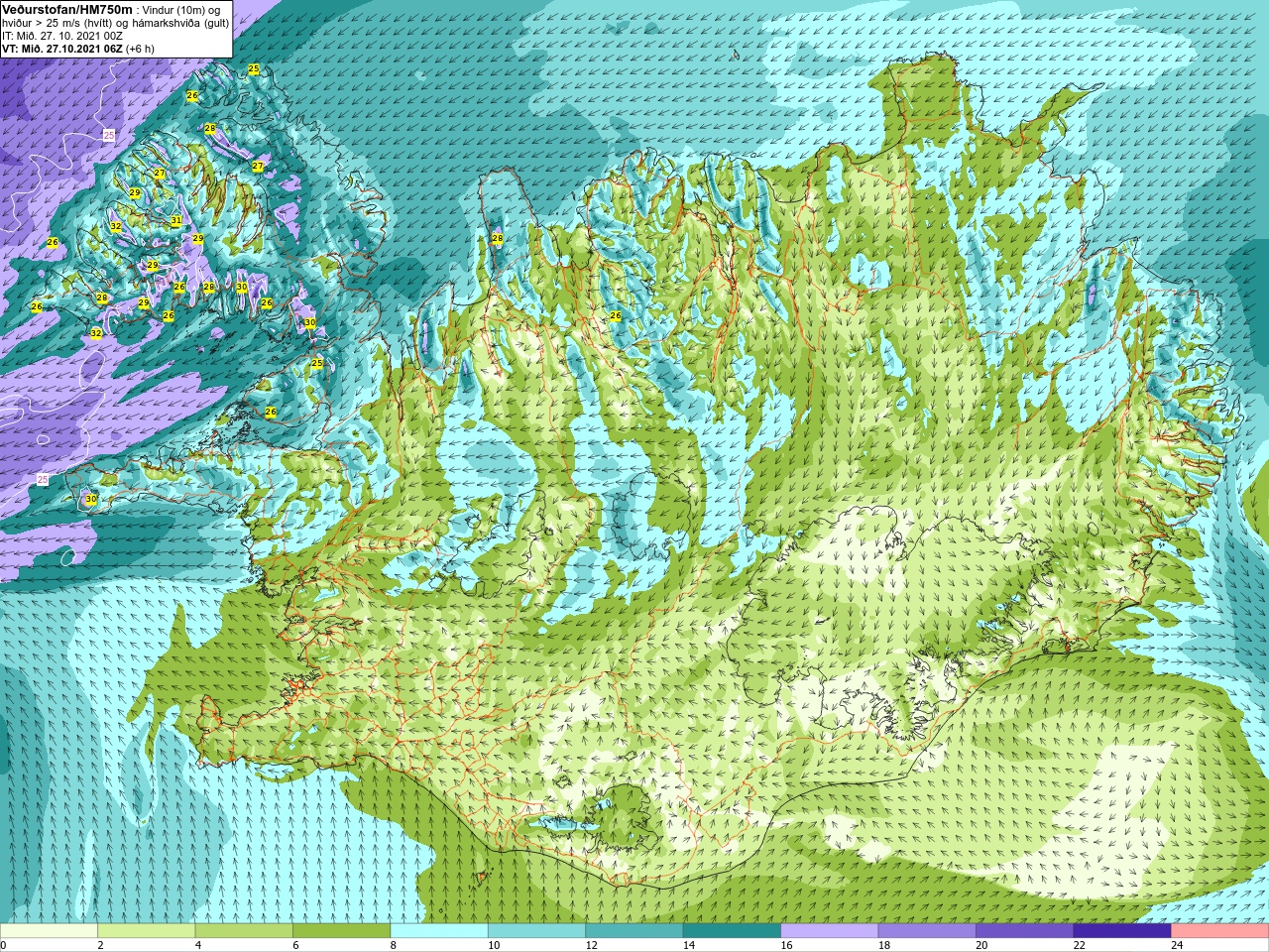
Task: Click the 22–24 m/s dark indigo legend swatch
Action: coord(1122,931)
